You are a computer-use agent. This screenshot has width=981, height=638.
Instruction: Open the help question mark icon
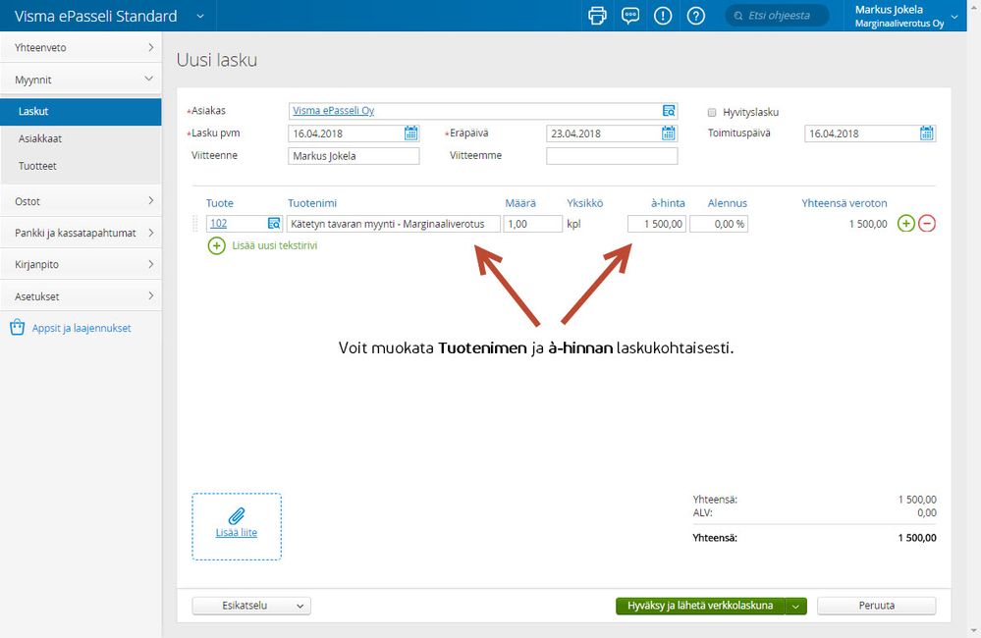(695, 16)
